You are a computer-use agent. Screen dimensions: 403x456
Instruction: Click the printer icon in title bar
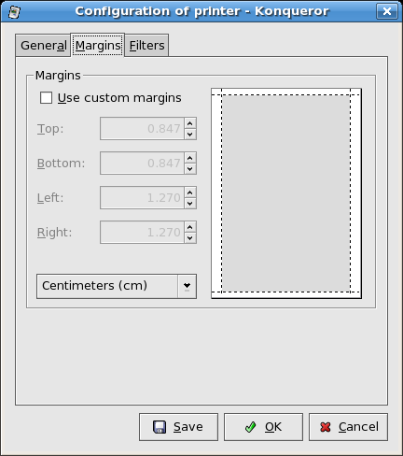coord(14,12)
